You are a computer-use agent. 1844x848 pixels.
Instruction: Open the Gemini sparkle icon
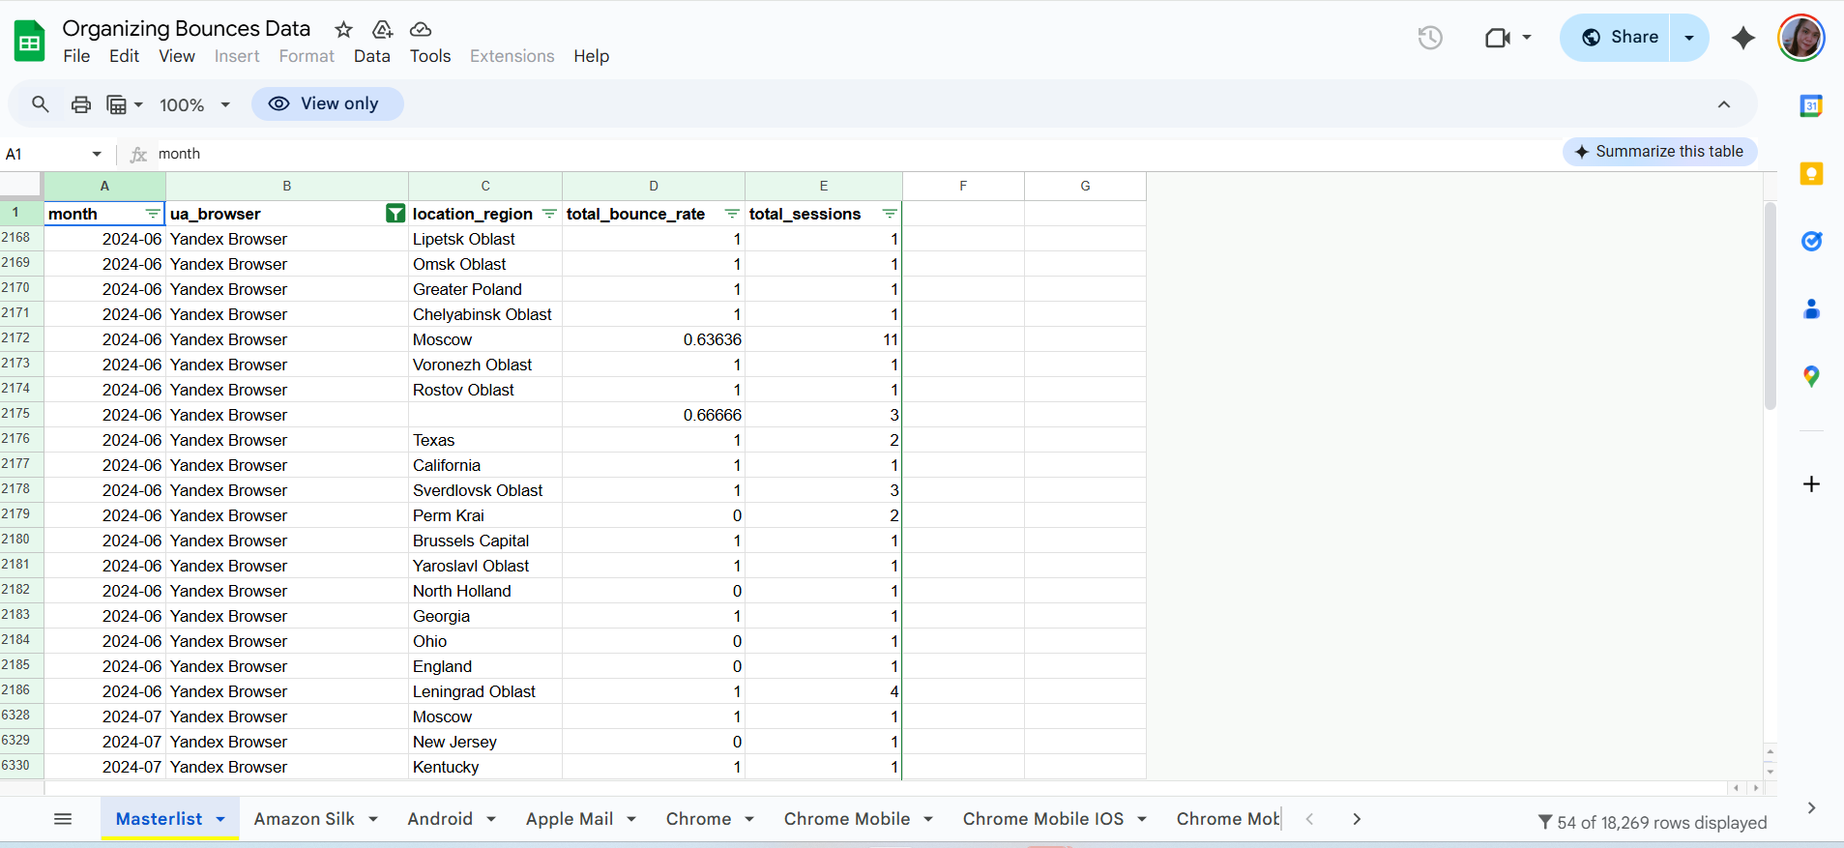1742,38
